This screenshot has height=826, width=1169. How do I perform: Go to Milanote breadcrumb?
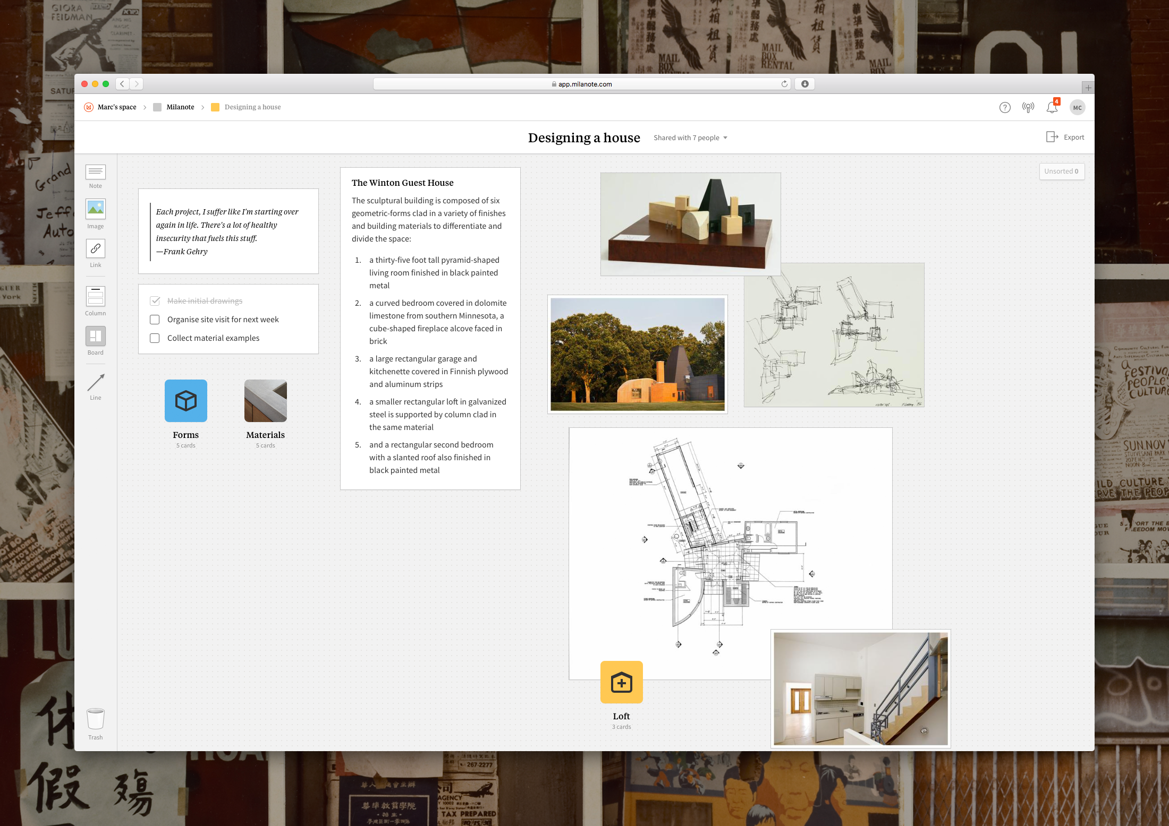[180, 107]
